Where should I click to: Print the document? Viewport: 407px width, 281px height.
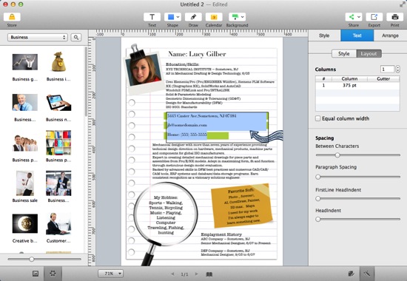pyautogui.click(x=395, y=17)
